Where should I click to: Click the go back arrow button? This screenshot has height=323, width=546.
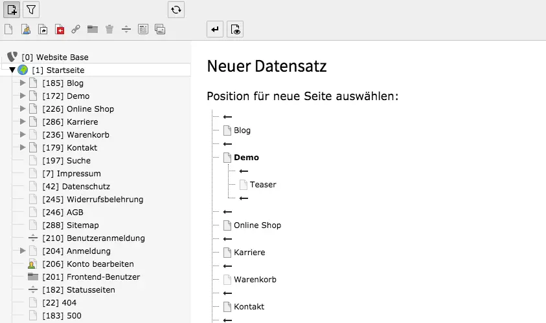coord(214,29)
